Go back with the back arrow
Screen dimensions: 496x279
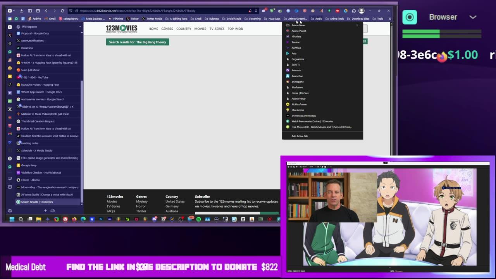click(x=46, y=10)
